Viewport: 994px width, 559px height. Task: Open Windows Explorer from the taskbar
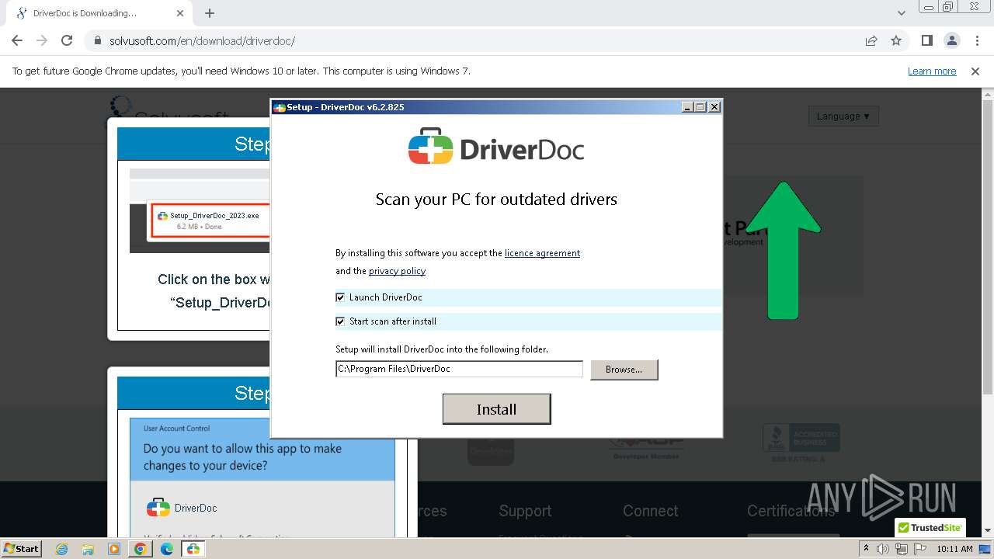[x=88, y=549]
